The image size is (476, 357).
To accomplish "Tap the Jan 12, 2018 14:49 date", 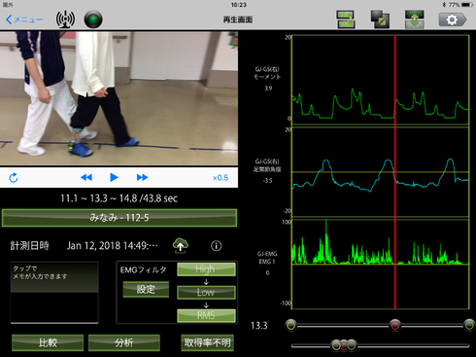I will point(113,246).
